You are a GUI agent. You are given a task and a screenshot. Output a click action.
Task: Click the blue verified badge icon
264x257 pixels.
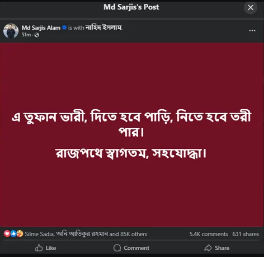coord(64,27)
